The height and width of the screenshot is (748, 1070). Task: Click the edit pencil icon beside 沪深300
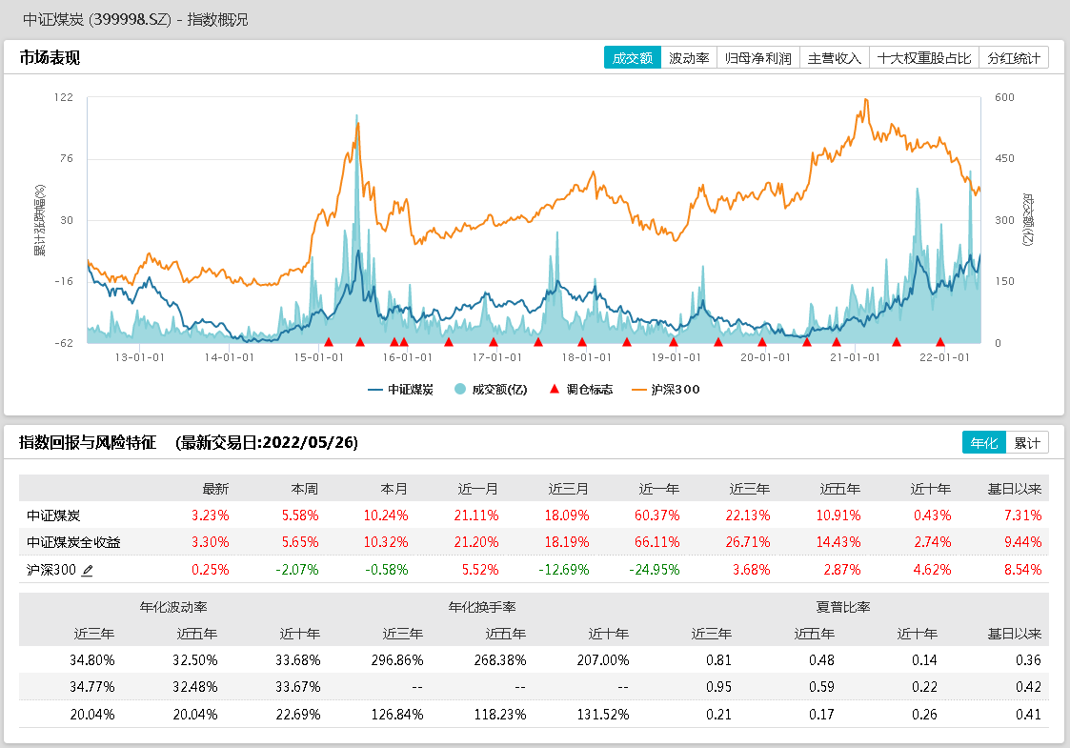click(x=88, y=570)
